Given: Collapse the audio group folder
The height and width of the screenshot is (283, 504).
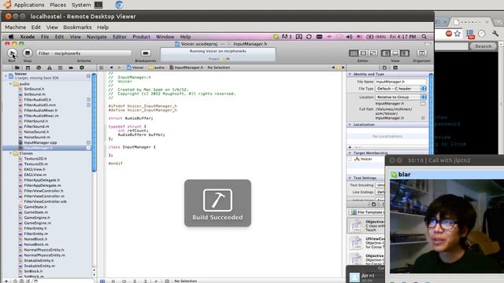Looking at the screenshot, I should click(x=10, y=84).
